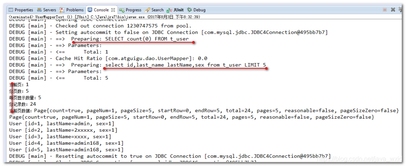
Task: Click the 'Total: 1' log line
Action: 59,52
